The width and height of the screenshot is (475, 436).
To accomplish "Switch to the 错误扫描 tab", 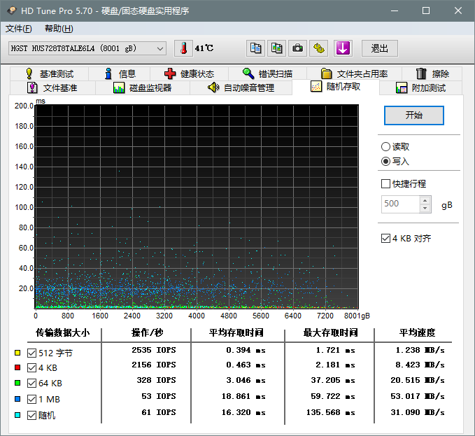I will (x=267, y=73).
